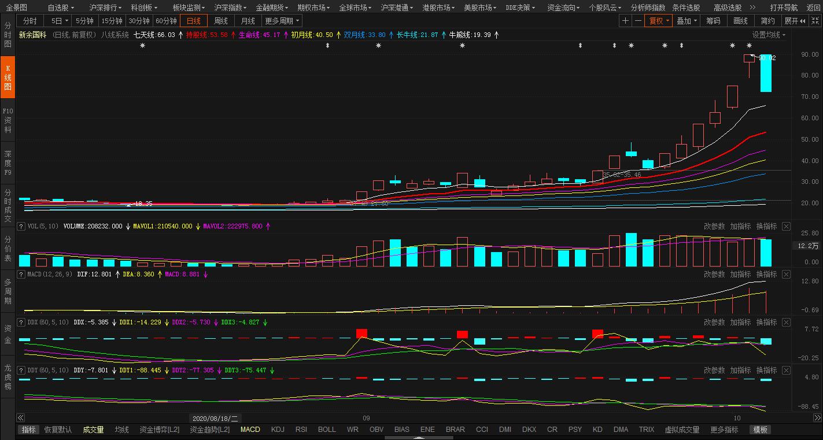Close the VOL indicator panel
Viewport: 823px width, 440px height.
pyautogui.click(x=786, y=227)
